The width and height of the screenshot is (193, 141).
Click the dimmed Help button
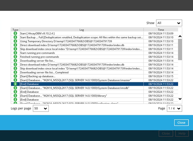point(182,133)
